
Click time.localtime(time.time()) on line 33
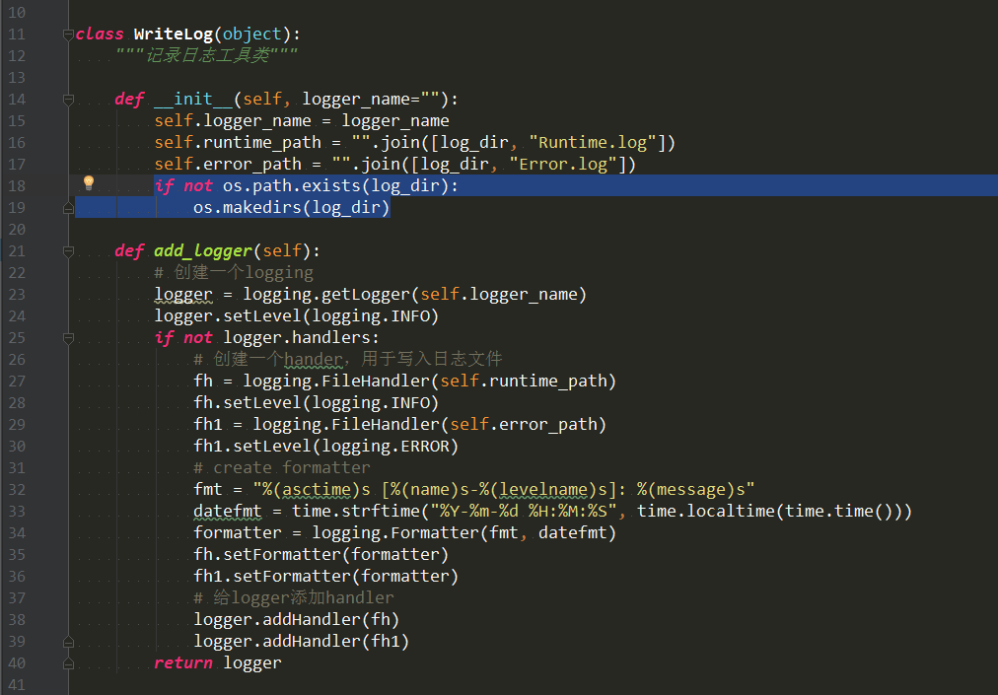(769, 511)
